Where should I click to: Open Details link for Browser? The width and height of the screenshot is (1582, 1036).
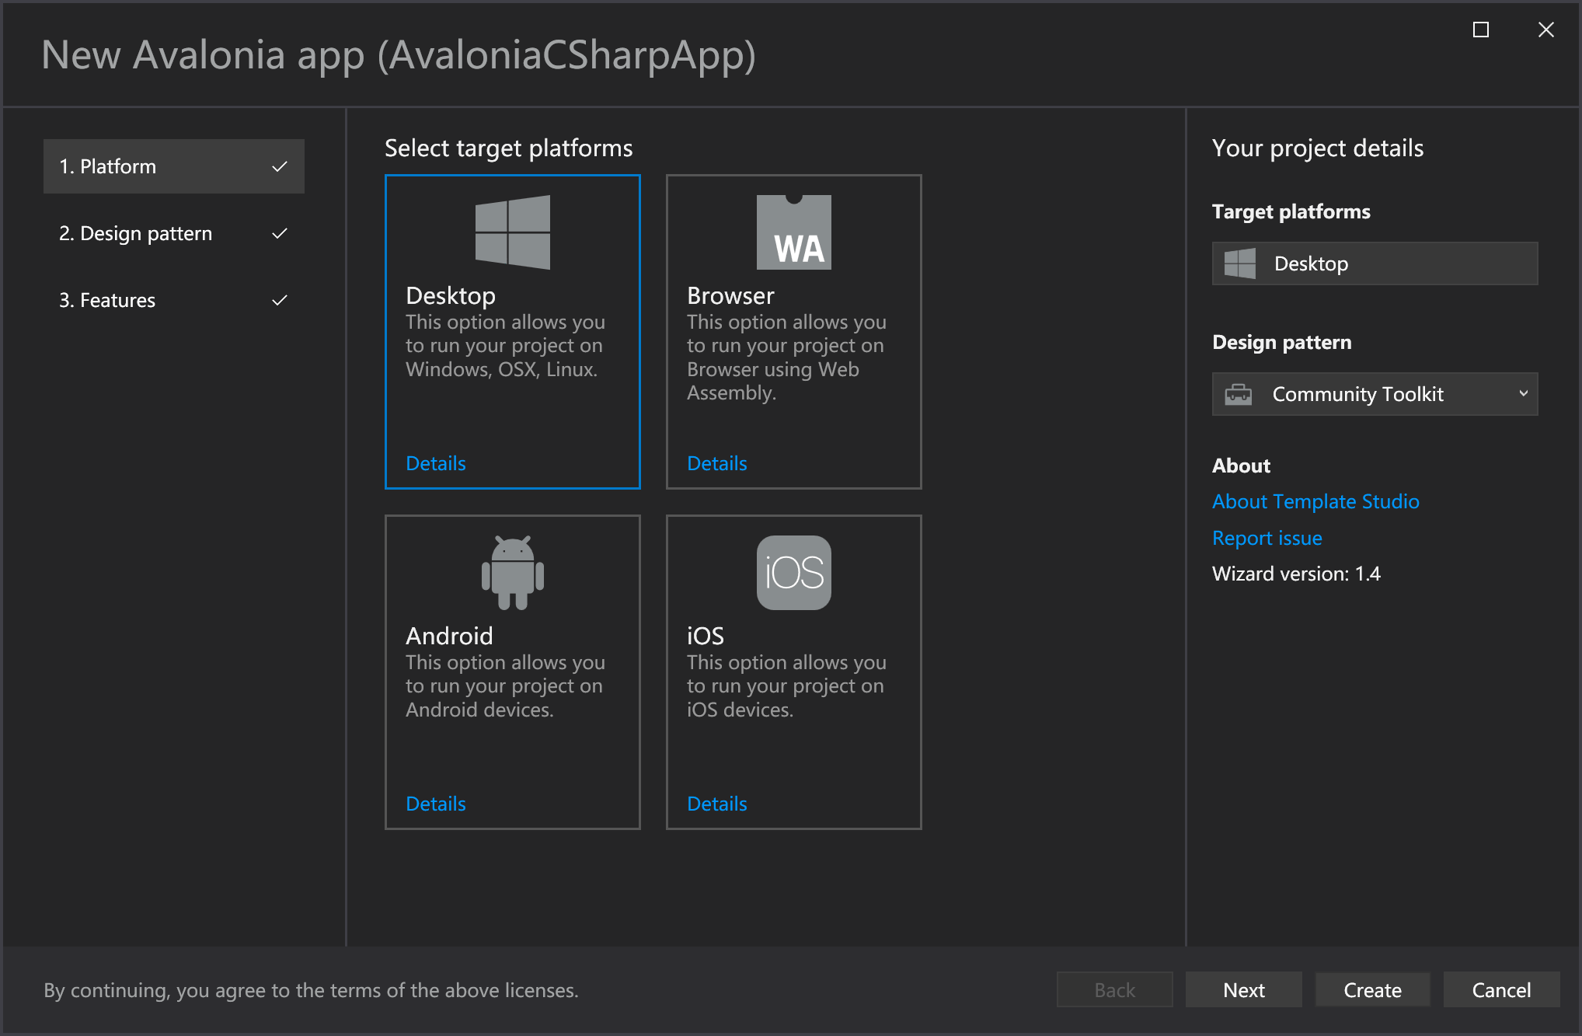[717, 463]
